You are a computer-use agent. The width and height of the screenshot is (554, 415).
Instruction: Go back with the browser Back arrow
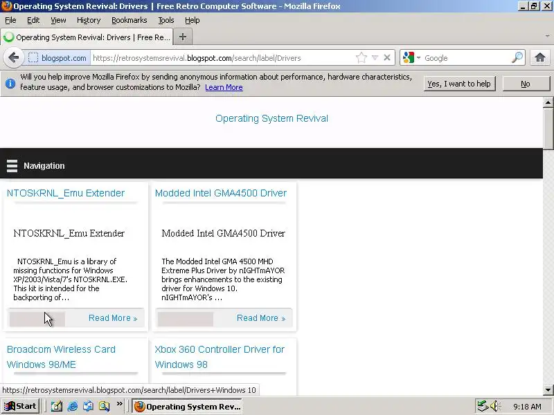[x=13, y=57]
